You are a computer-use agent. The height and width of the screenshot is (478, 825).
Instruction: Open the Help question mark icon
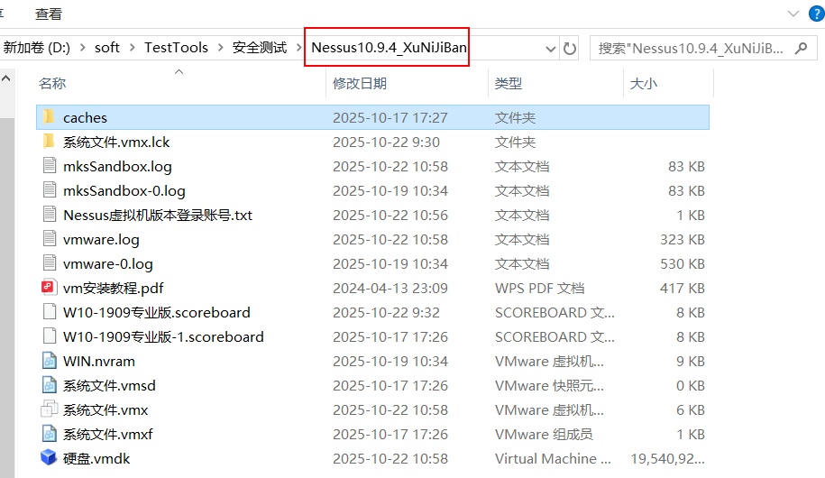[816, 14]
